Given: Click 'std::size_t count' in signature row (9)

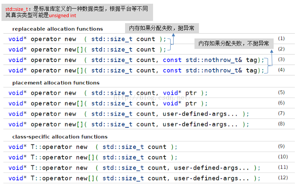Looking at the screenshot, I should [x=134, y=147].
